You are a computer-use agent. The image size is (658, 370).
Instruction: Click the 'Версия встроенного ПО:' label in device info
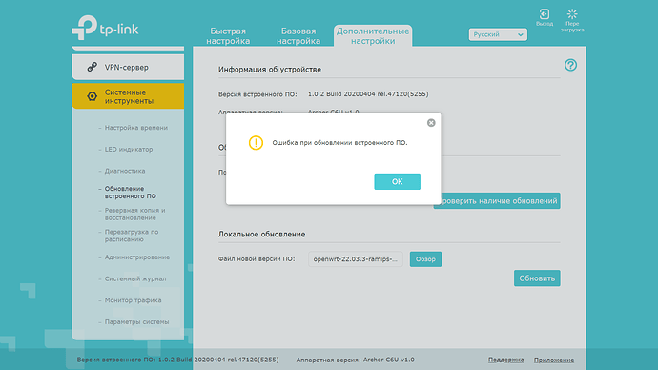(257, 94)
